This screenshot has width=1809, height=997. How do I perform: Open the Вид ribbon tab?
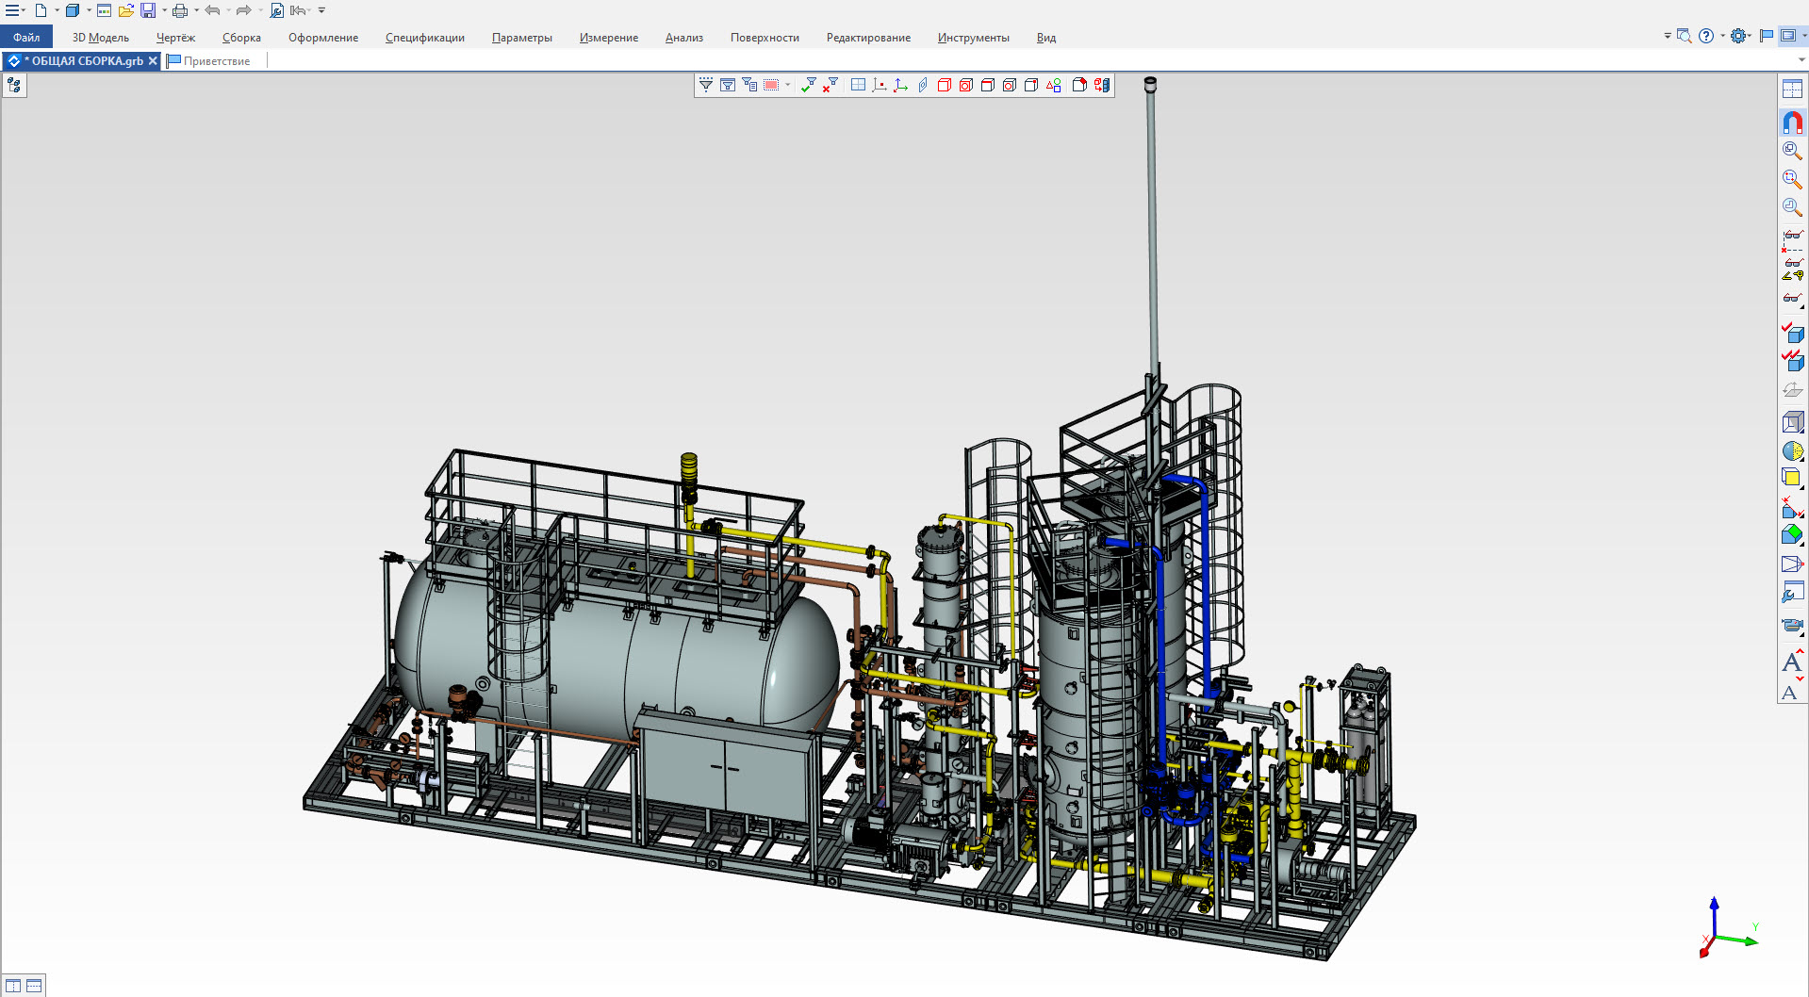(1046, 38)
